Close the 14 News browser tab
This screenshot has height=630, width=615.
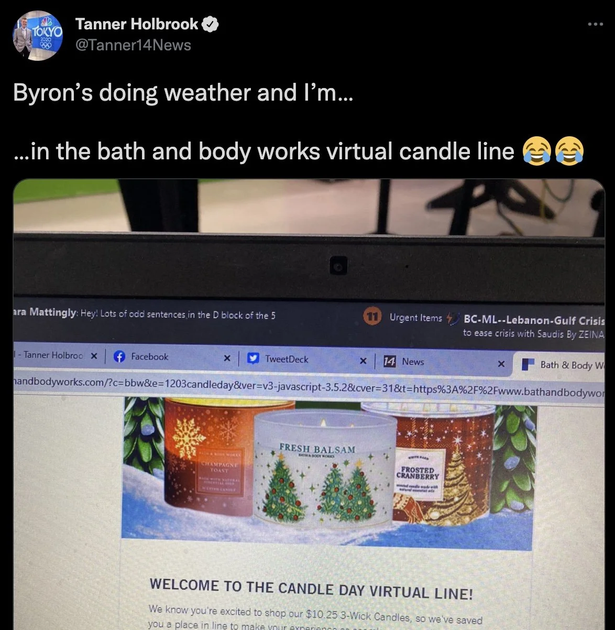coord(501,363)
